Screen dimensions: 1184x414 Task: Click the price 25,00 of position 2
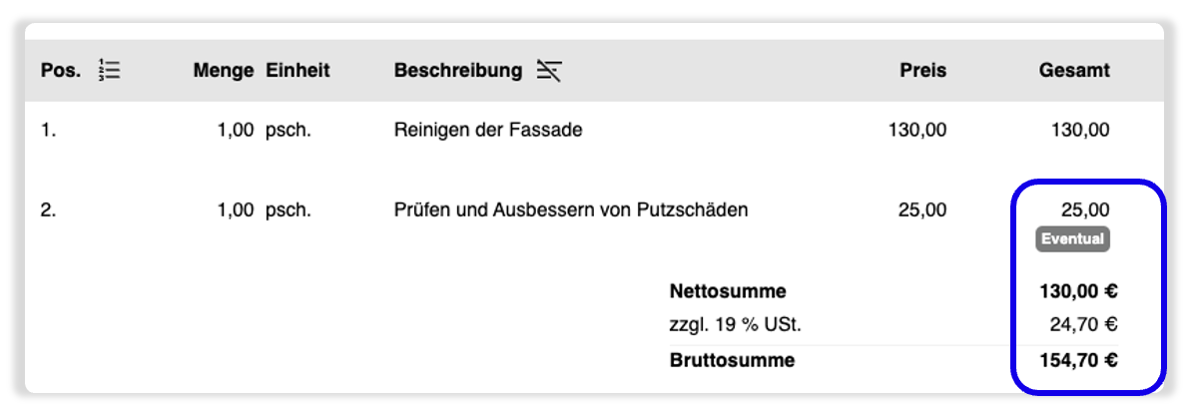coord(922,209)
